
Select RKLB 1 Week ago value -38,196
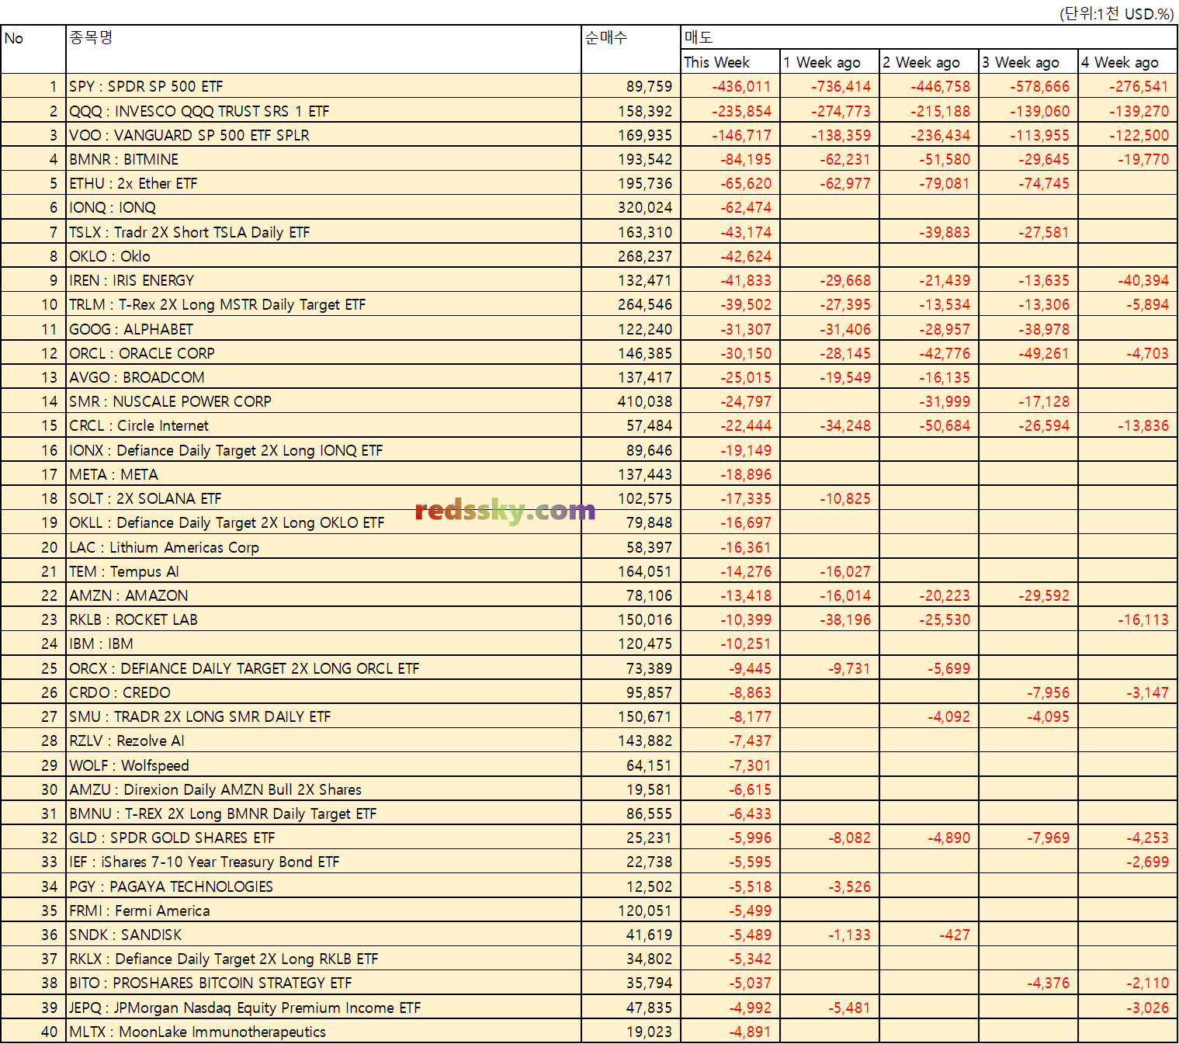point(830,619)
